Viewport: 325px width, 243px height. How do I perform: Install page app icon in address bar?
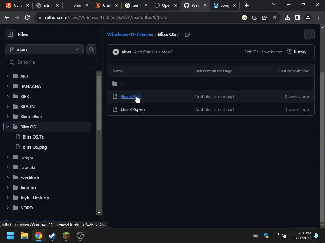point(255,18)
